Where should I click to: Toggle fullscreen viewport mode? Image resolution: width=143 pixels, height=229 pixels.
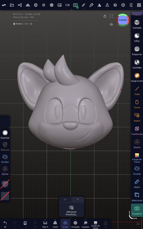coord(111,16)
